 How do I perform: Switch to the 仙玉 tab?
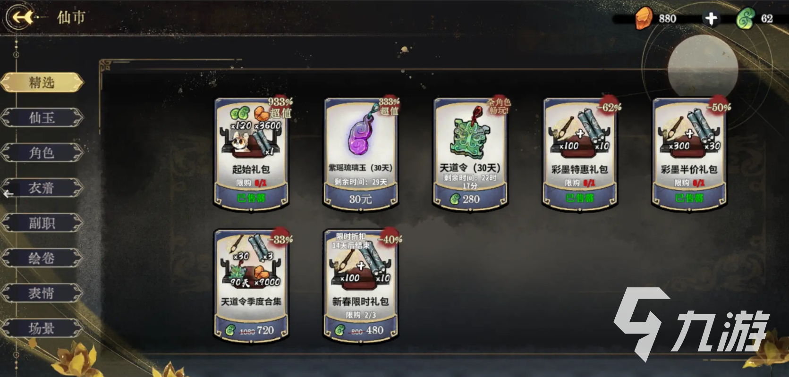click(42, 117)
